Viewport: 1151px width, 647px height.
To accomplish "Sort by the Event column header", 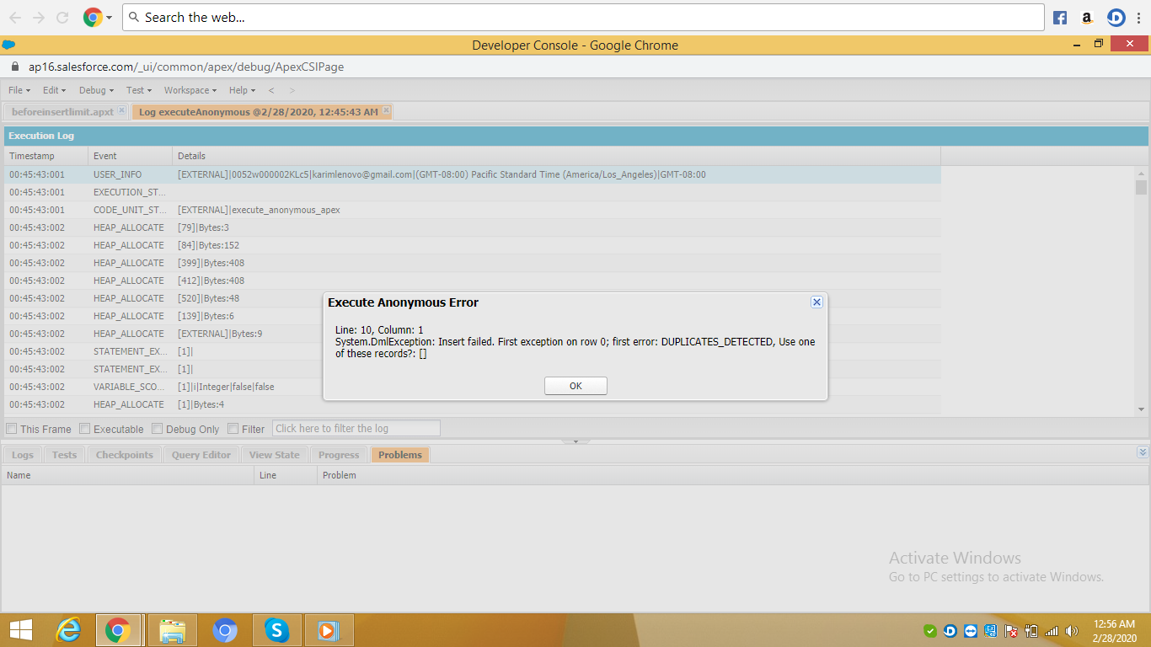I will [x=131, y=156].
